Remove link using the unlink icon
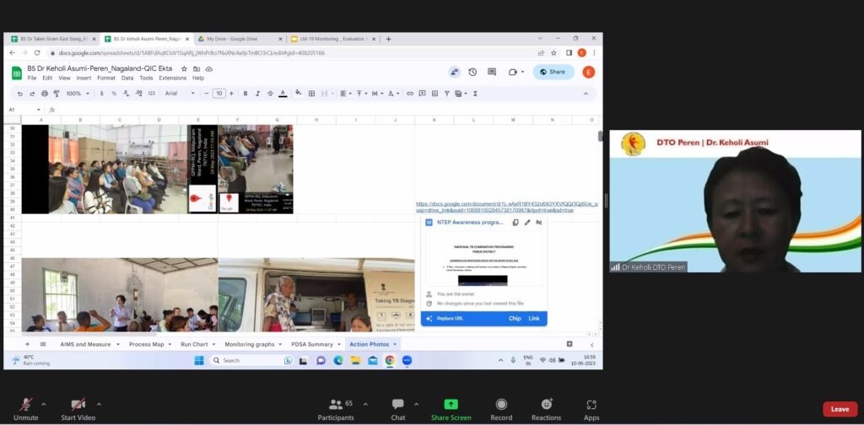This screenshot has width=864, height=425. pyautogui.click(x=539, y=223)
